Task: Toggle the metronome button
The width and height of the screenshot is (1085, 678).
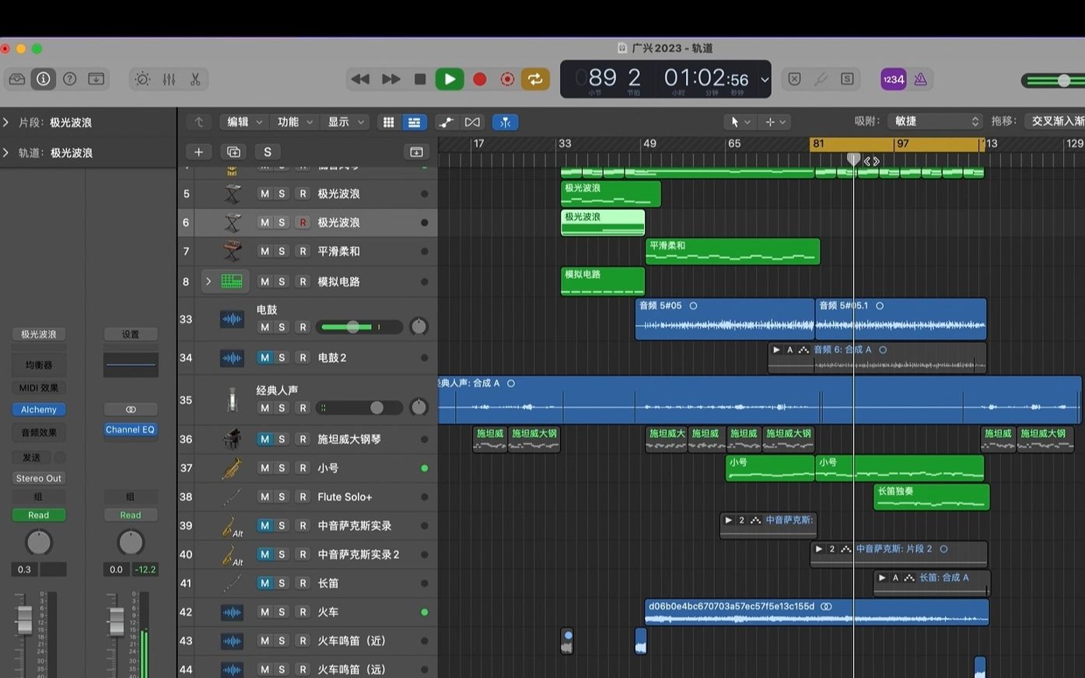Action: (x=921, y=79)
